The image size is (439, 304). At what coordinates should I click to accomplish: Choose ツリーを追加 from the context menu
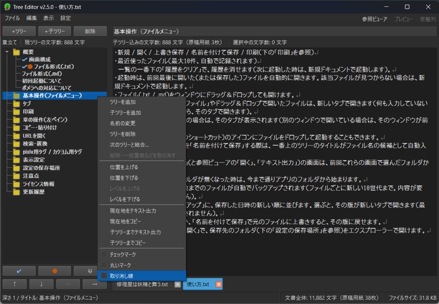[x=141, y=102]
